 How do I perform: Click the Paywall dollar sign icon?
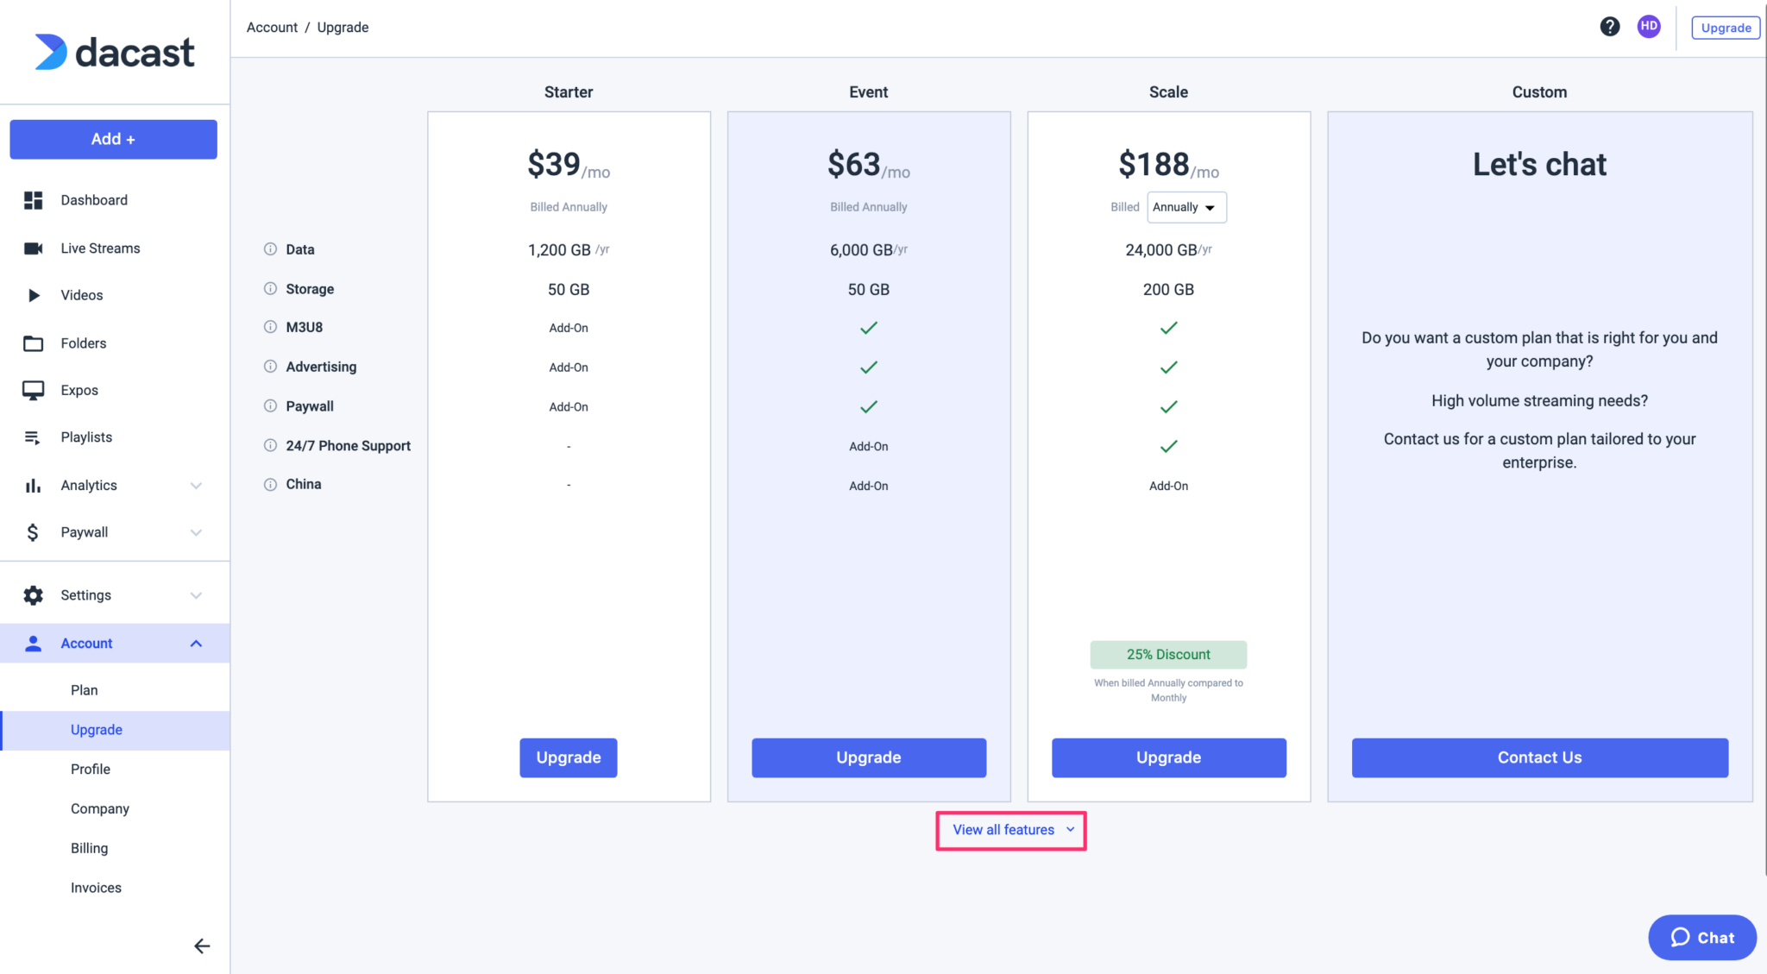pos(33,532)
